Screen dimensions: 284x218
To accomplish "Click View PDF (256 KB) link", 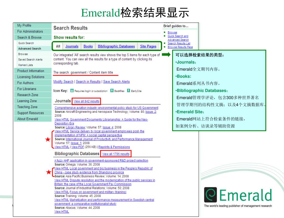I will [x=77, y=147].
